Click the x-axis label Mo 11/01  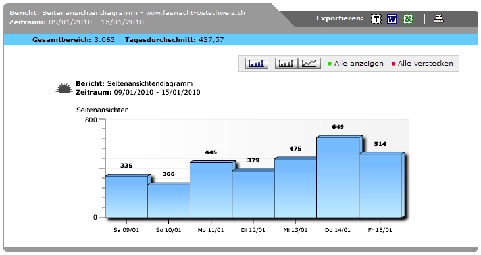[211, 230]
